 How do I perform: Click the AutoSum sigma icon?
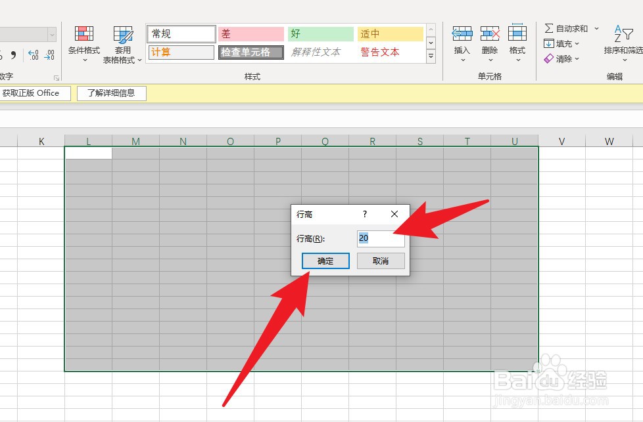549,28
